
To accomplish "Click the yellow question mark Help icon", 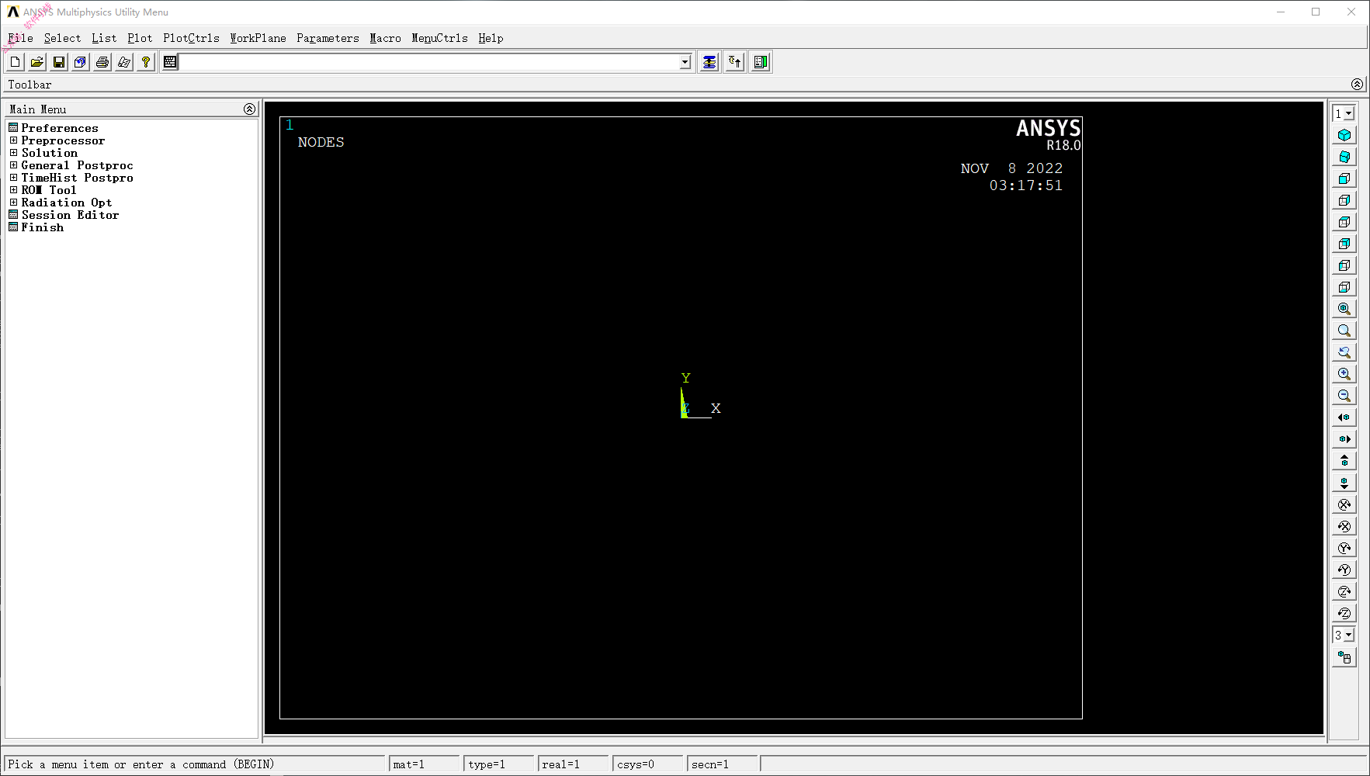I will click(x=145, y=62).
